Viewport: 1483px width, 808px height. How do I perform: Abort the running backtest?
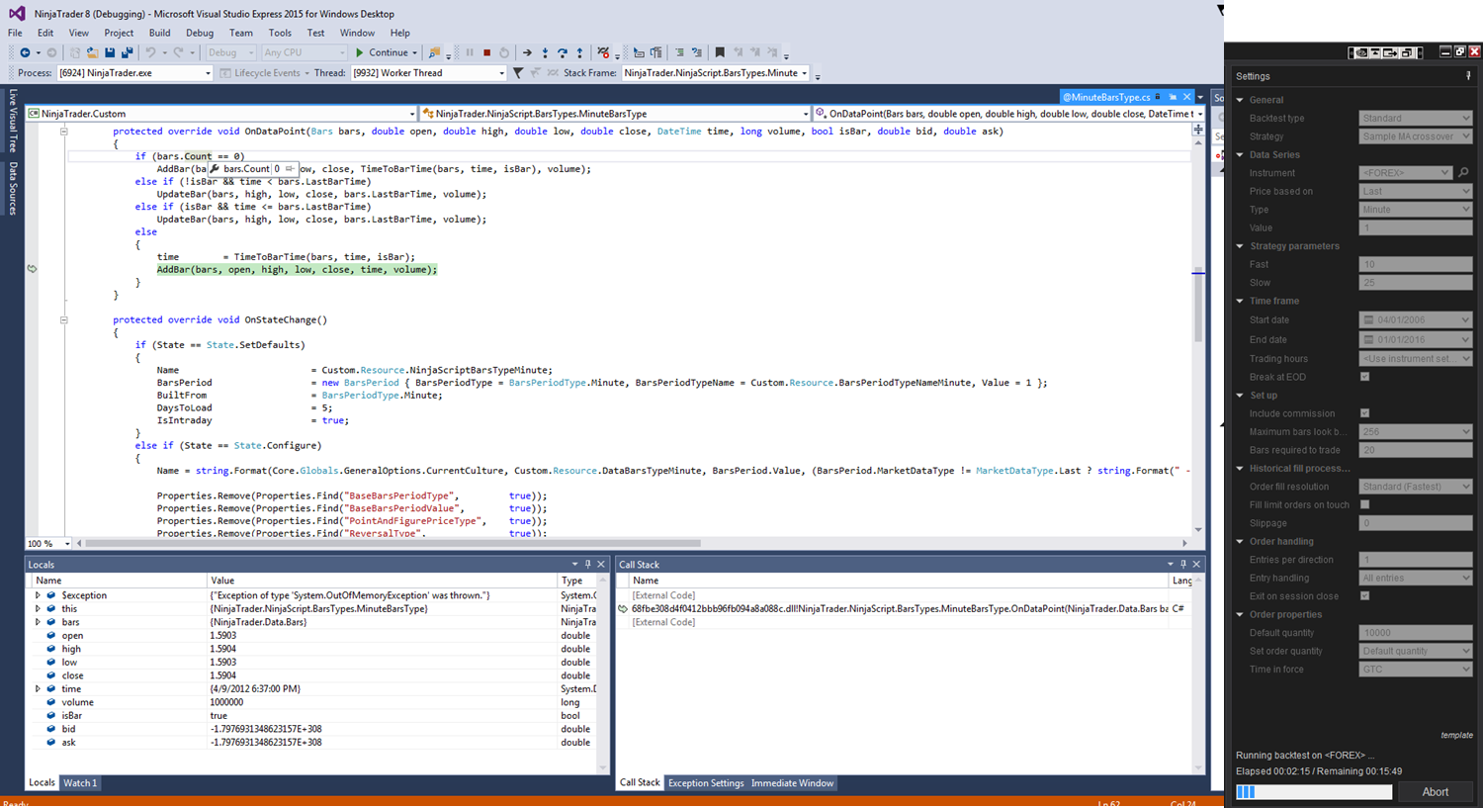click(x=1435, y=792)
